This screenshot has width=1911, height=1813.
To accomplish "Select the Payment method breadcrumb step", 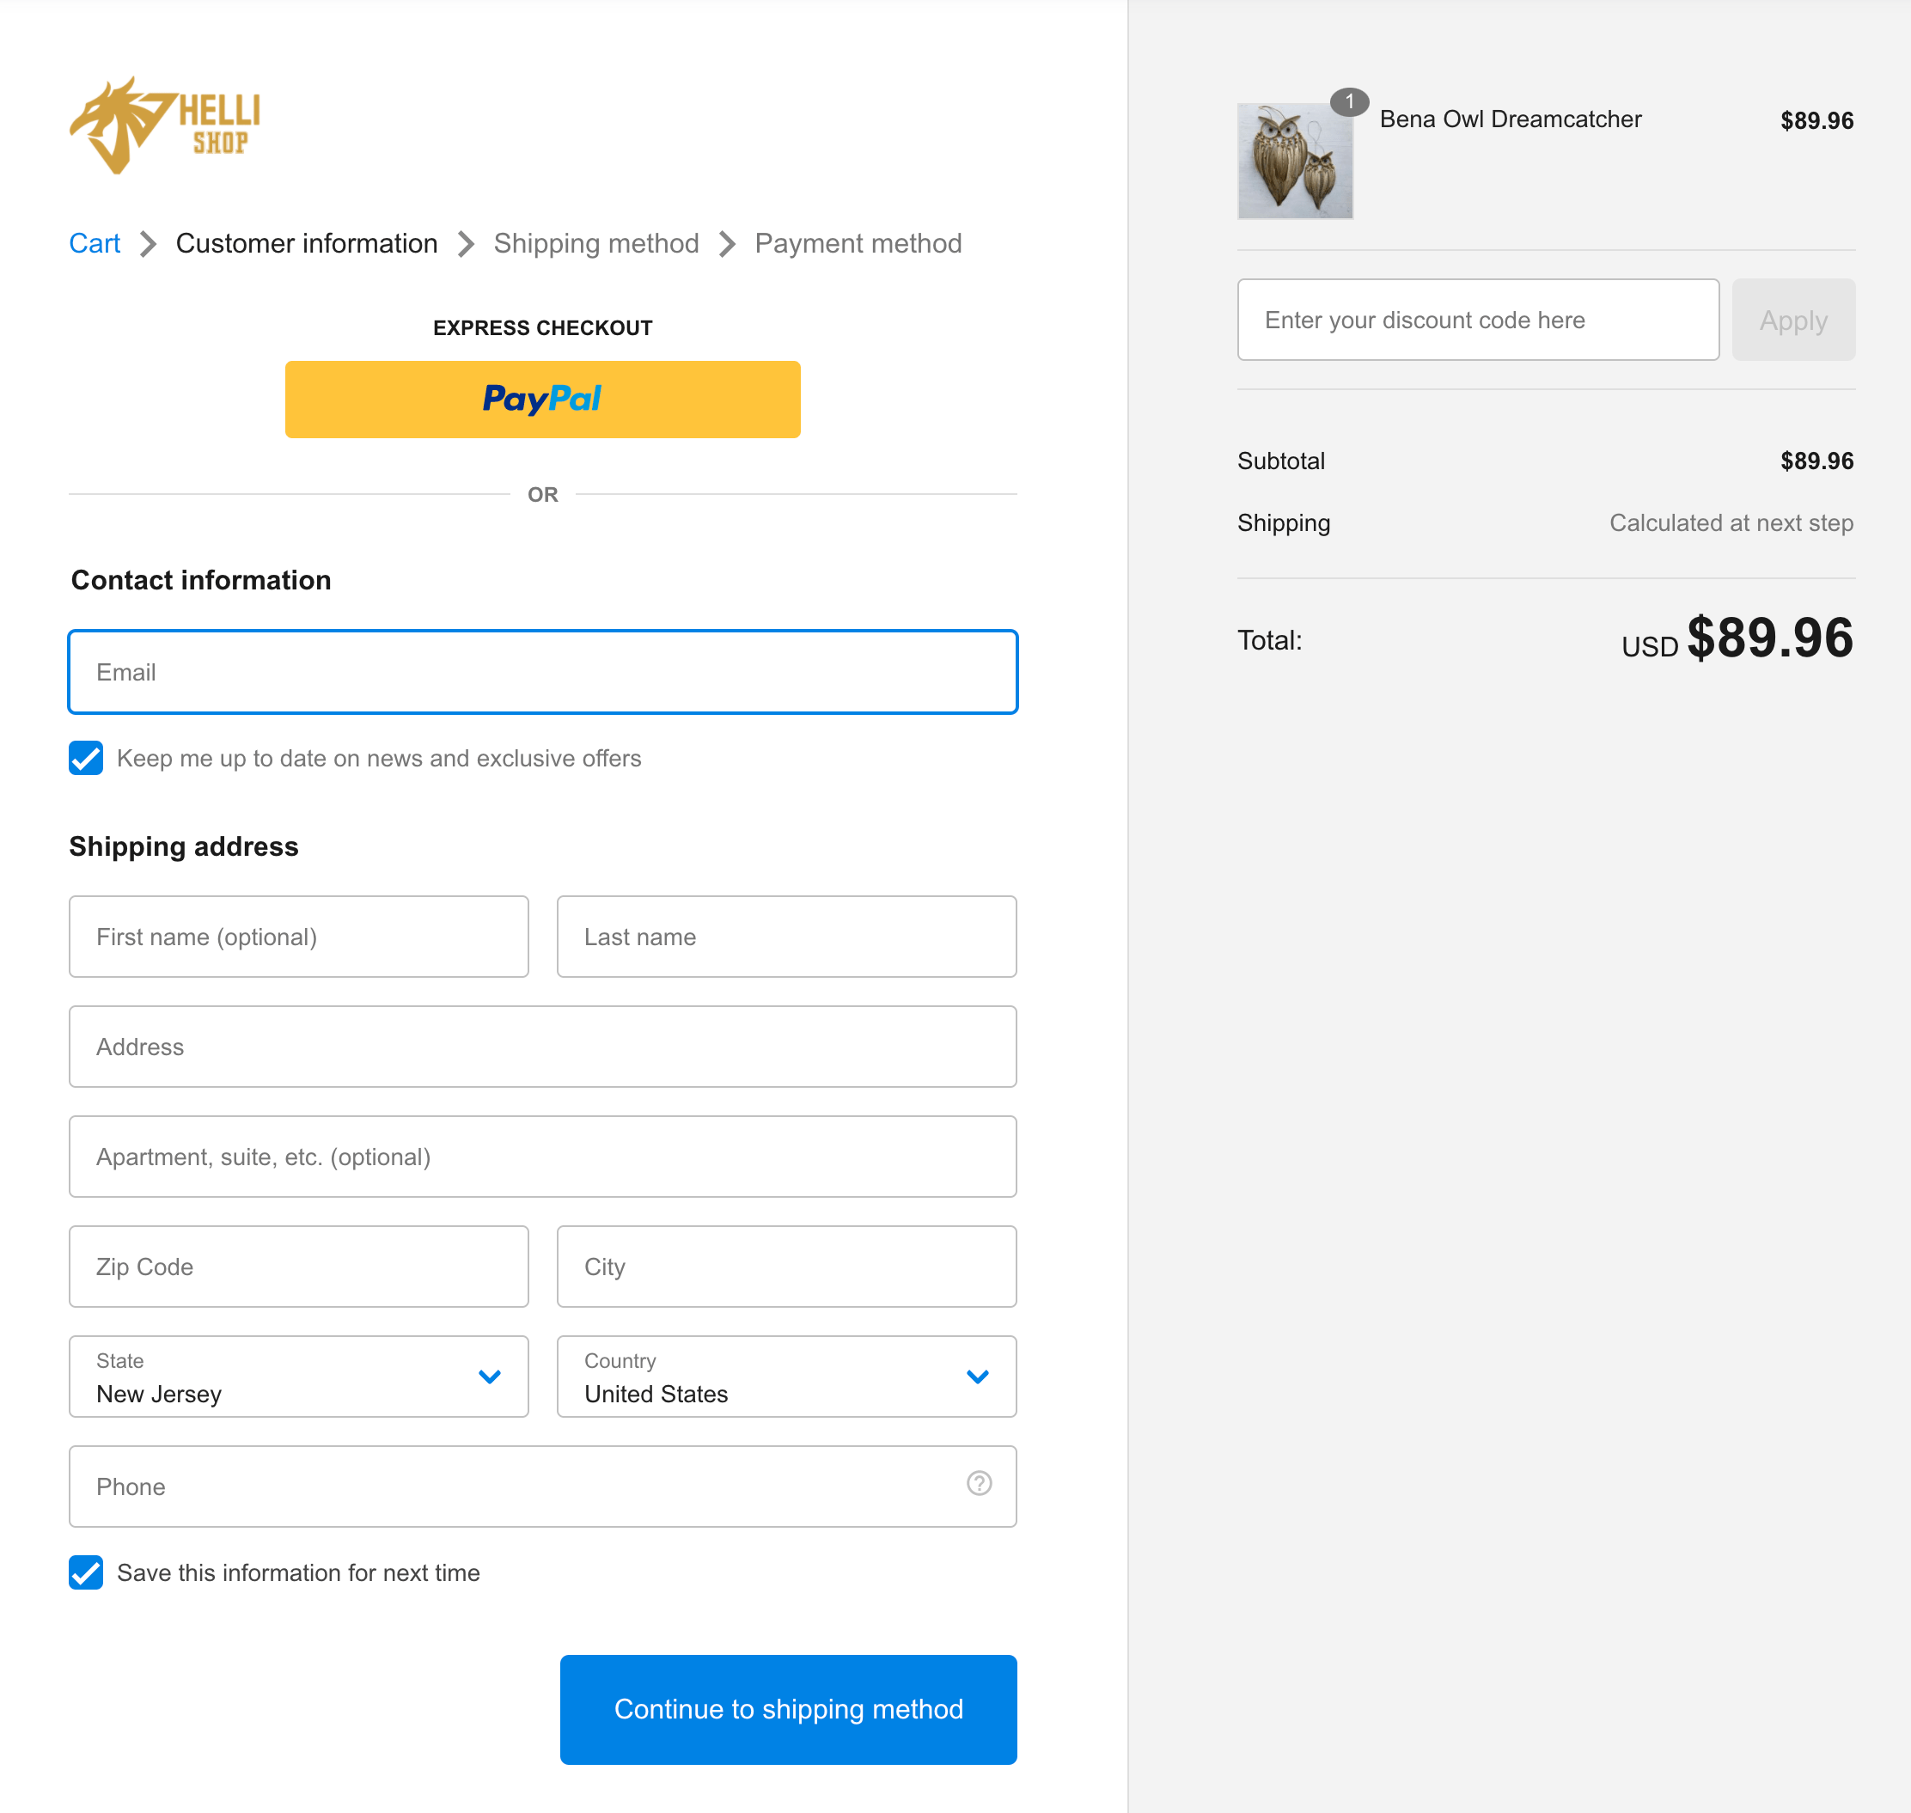I will point(858,243).
